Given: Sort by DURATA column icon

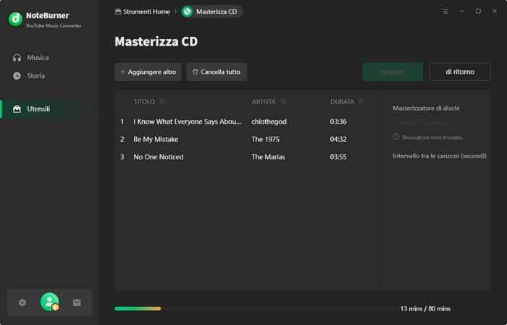Looking at the screenshot, I should [x=361, y=102].
